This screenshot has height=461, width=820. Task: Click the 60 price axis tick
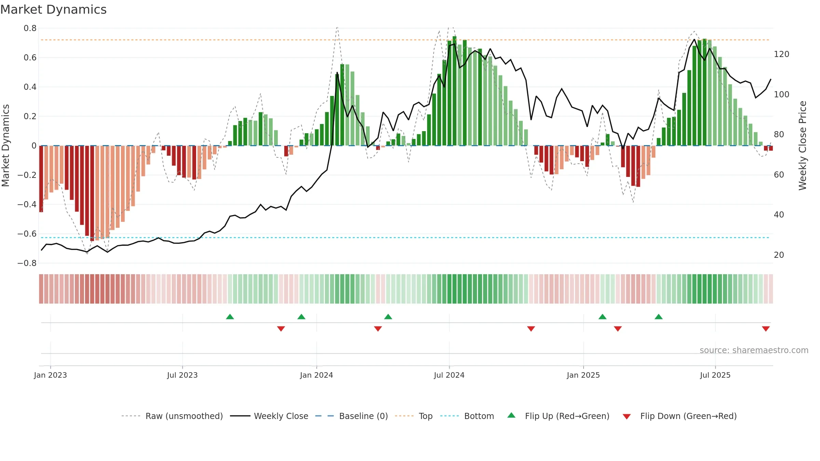(779, 175)
